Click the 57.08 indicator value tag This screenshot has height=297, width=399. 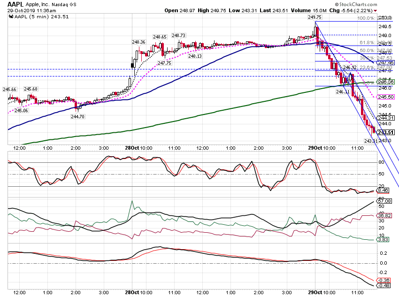click(384, 201)
